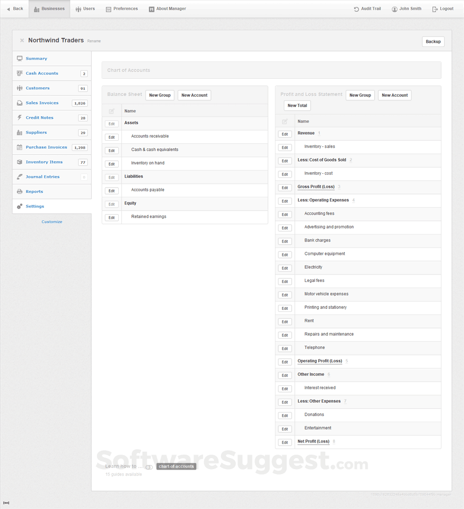Click Rename next to Northwind Traders
This screenshot has width=464, height=509.
[x=94, y=41]
